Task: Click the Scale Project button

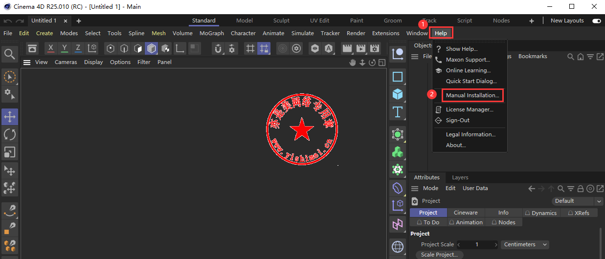Action: (439, 255)
